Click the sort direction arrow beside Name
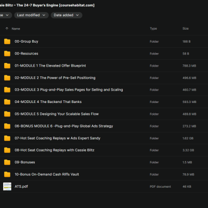 (x=7, y=29)
